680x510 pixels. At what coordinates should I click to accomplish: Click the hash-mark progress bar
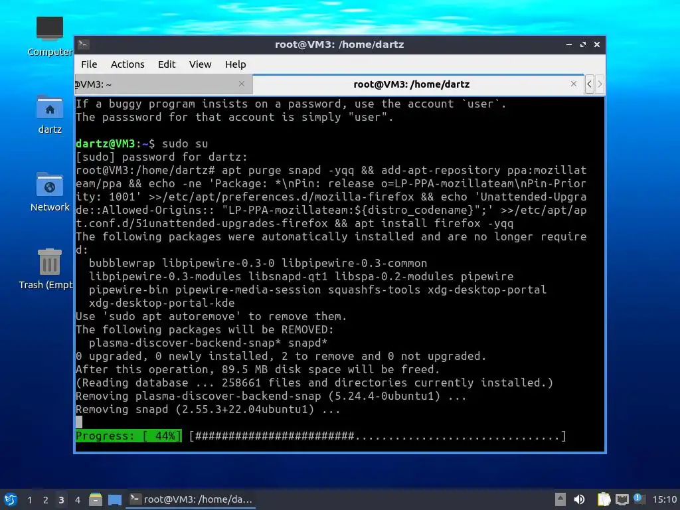pyautogui.click(x=378, y=436)
